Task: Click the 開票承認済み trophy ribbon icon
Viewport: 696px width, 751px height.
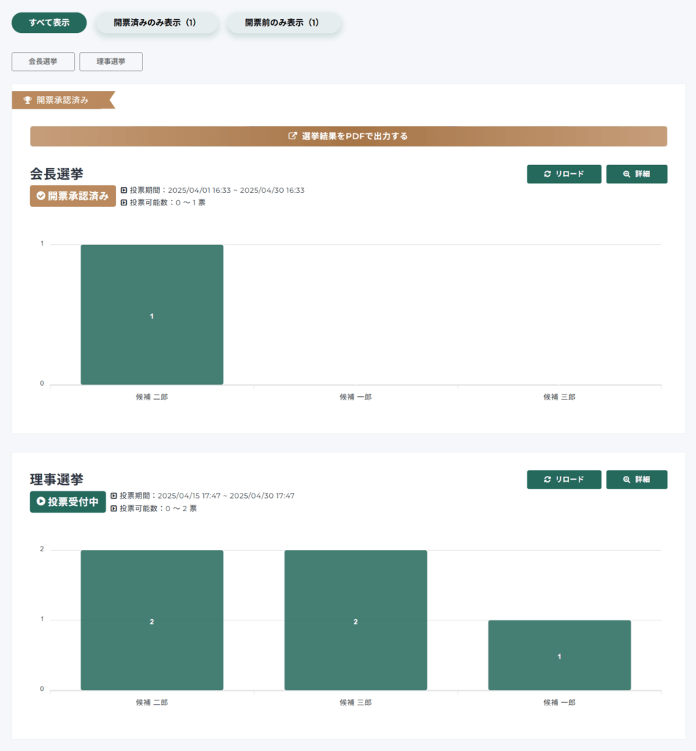Action: tap(28, 100)
